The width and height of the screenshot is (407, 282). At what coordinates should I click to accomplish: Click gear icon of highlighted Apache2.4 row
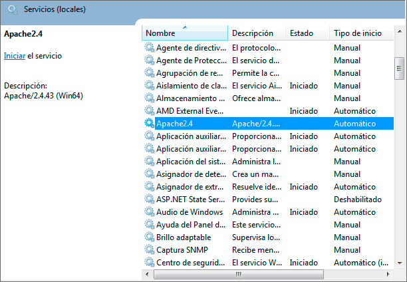tap(150, 123)
